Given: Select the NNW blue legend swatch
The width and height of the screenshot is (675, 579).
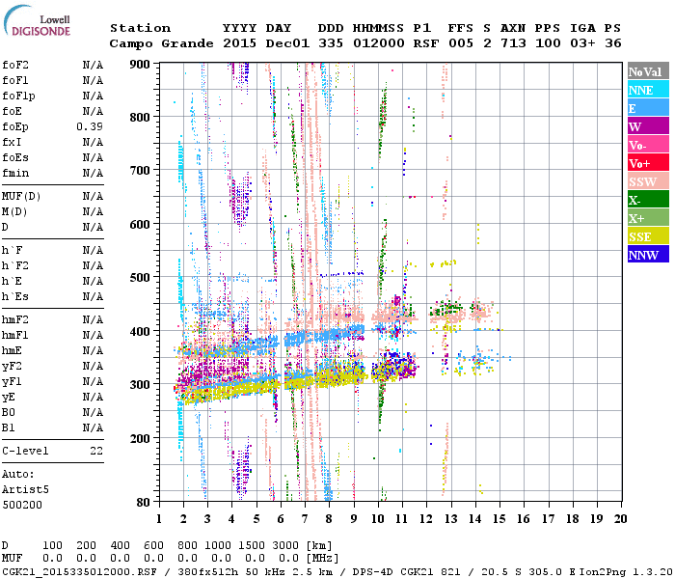Looking at the screenshot, I should coord(648,254).
